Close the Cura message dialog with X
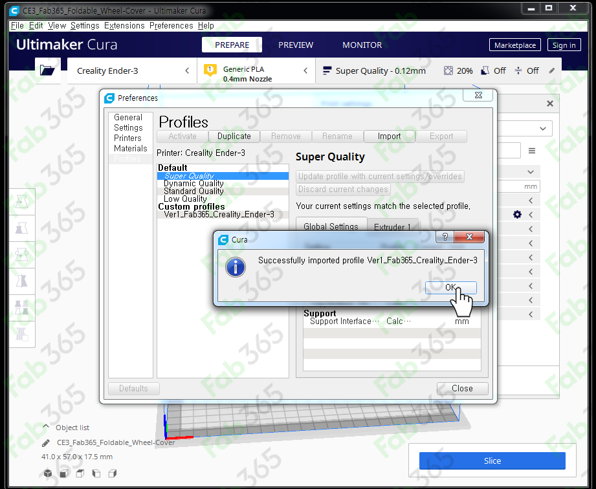The width and height of the screenshot is (596, 489). click(x=469, y=237)
